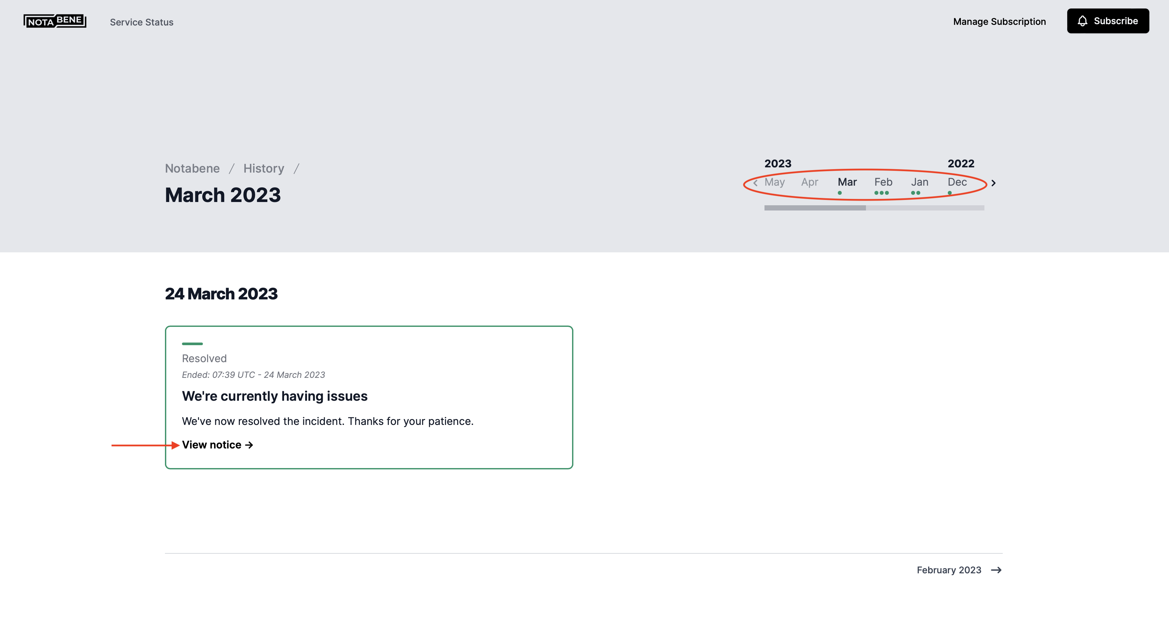Viewport: 1169px width, 623px height.
Task: Click the "24 March 2023" heading
Action: click(221, 294)
